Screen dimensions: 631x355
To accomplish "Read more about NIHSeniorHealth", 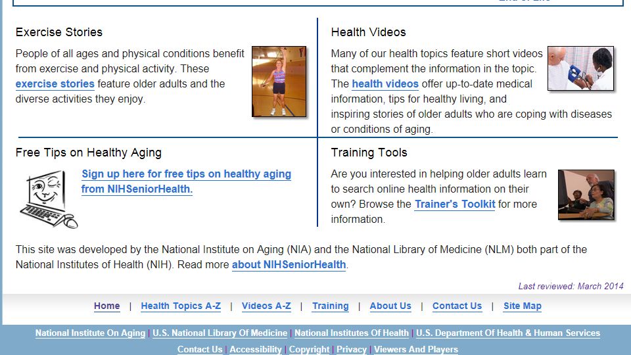I will click(289, 264).
